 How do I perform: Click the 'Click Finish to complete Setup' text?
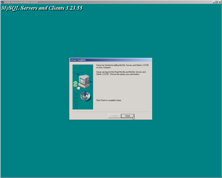tap(109, 100)
